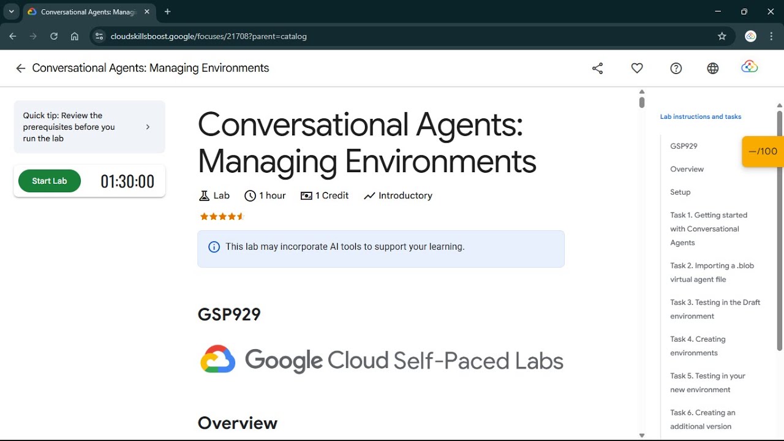The width and height of the screenshot is (784, 441).
Task: Go to the browser home page
Action: tap(75, 36)
